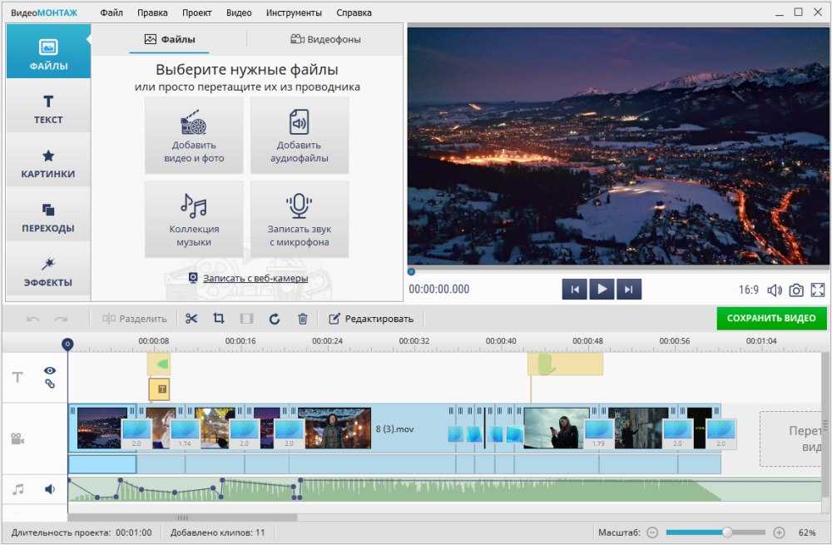Click the rotate icon in the toolbar
The image size is (832, 545).
coord(275,319)
